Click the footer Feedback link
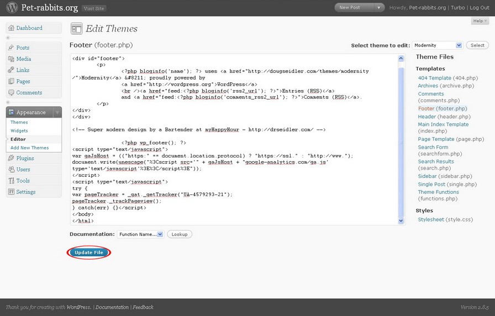495x316 pixels. tap(143, 307)
